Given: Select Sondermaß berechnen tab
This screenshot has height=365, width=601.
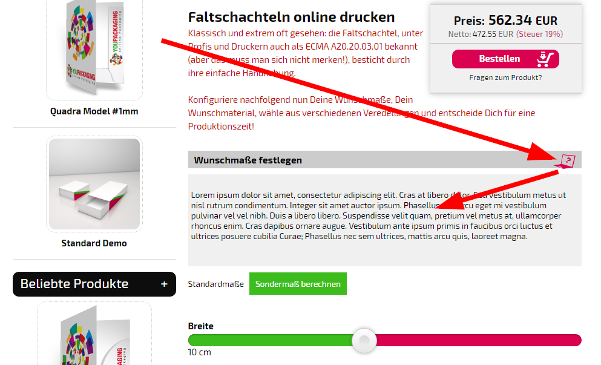Looking at the screenshot, I should point(298,284).
